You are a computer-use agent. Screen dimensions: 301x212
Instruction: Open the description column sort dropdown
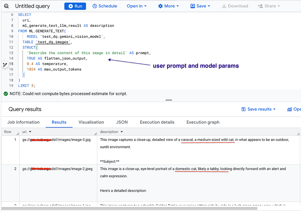point(122,132)
